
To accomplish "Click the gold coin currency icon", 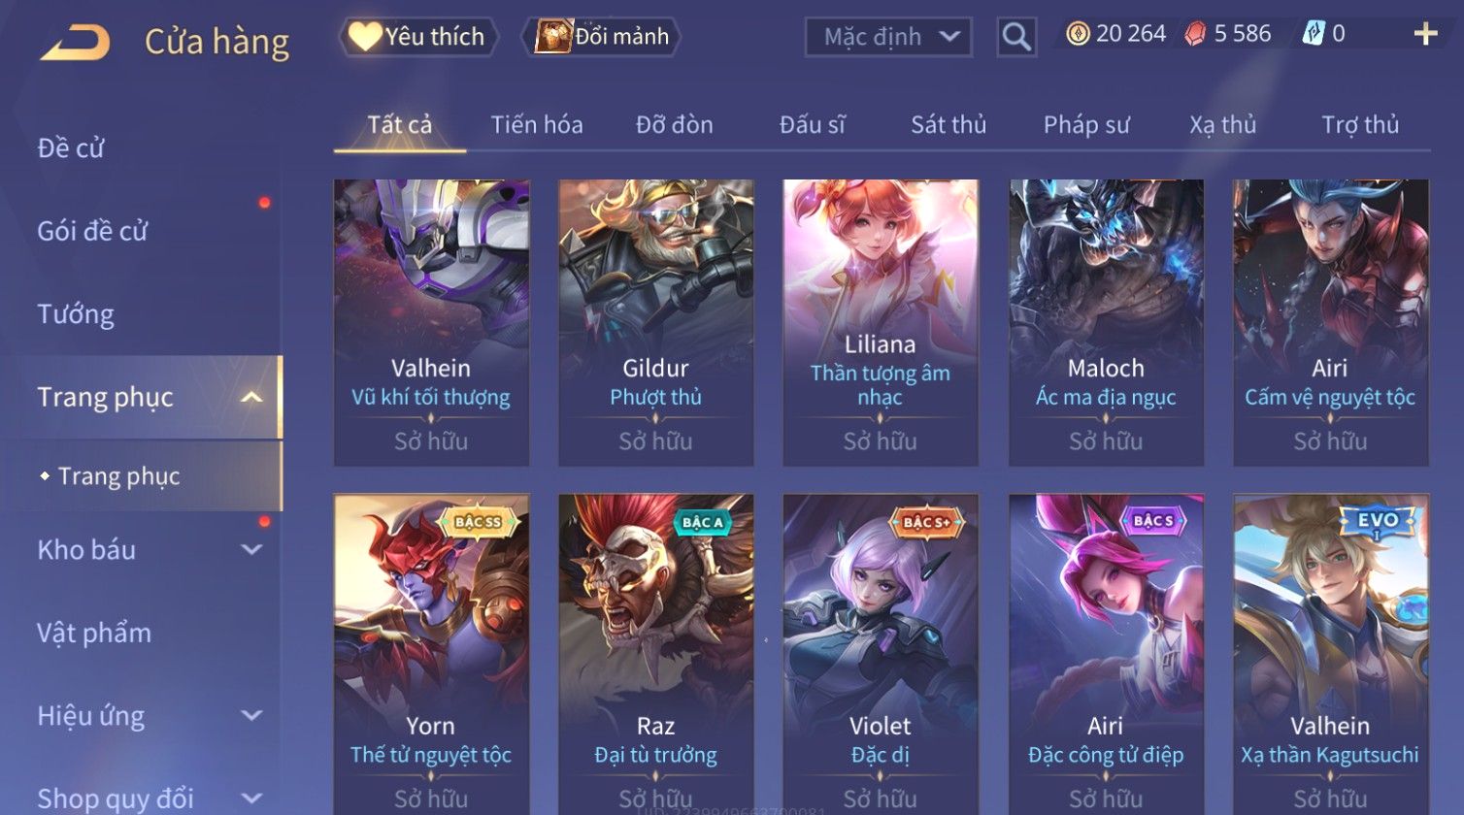I will 1078,34.
